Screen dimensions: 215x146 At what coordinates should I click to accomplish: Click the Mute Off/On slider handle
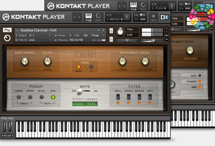(x=80, y=91)
